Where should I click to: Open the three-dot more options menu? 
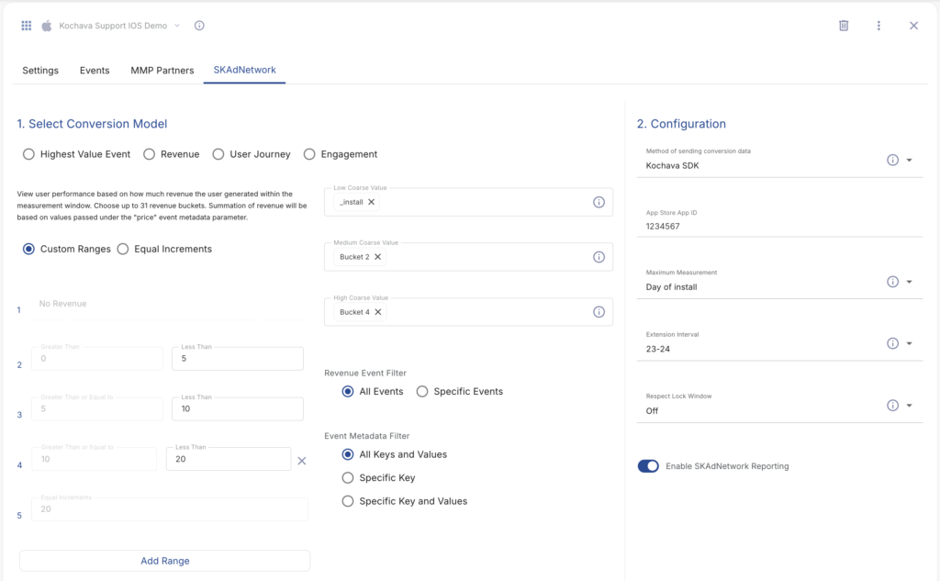pyautogui.click(x=878, y=26)
